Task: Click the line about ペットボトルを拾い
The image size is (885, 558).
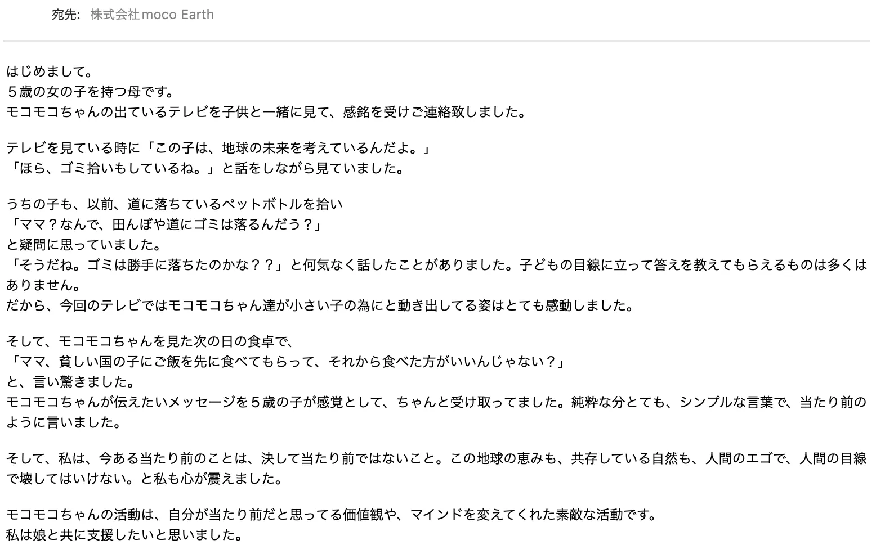Action: 174,204
